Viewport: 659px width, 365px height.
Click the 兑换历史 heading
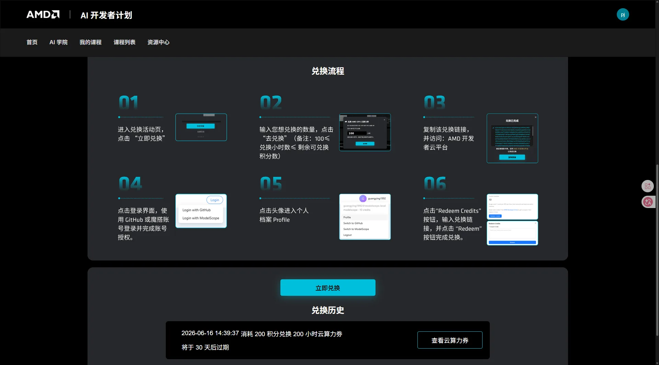pos(328,310)
